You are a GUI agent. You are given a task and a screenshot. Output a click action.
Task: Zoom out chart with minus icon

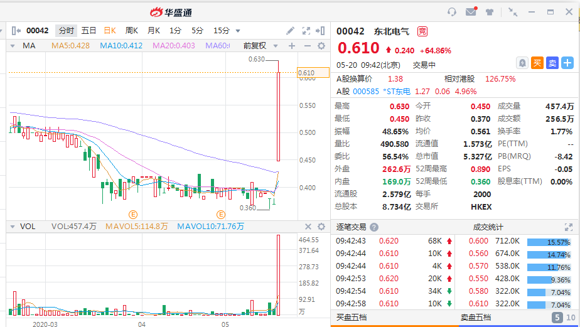pos(308,46)
